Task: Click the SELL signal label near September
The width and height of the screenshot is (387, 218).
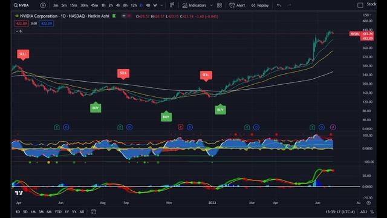Action: [123, 74]
